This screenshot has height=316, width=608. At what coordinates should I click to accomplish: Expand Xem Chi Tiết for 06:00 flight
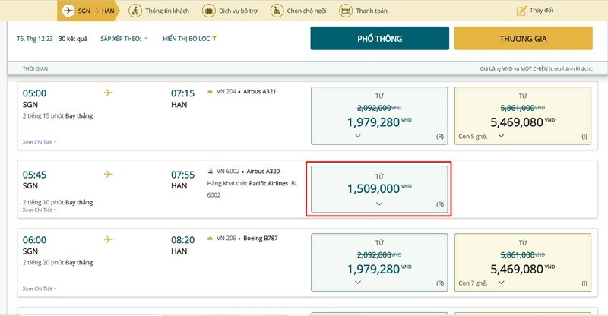pos(40,289)
